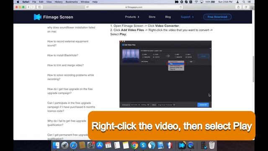
Task: Expand the Support menu
Action: (x=187, y=17)
